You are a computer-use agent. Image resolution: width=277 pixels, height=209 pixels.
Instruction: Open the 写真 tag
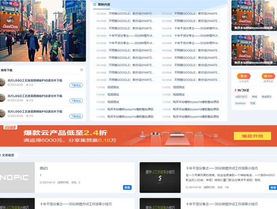(252, 103)
